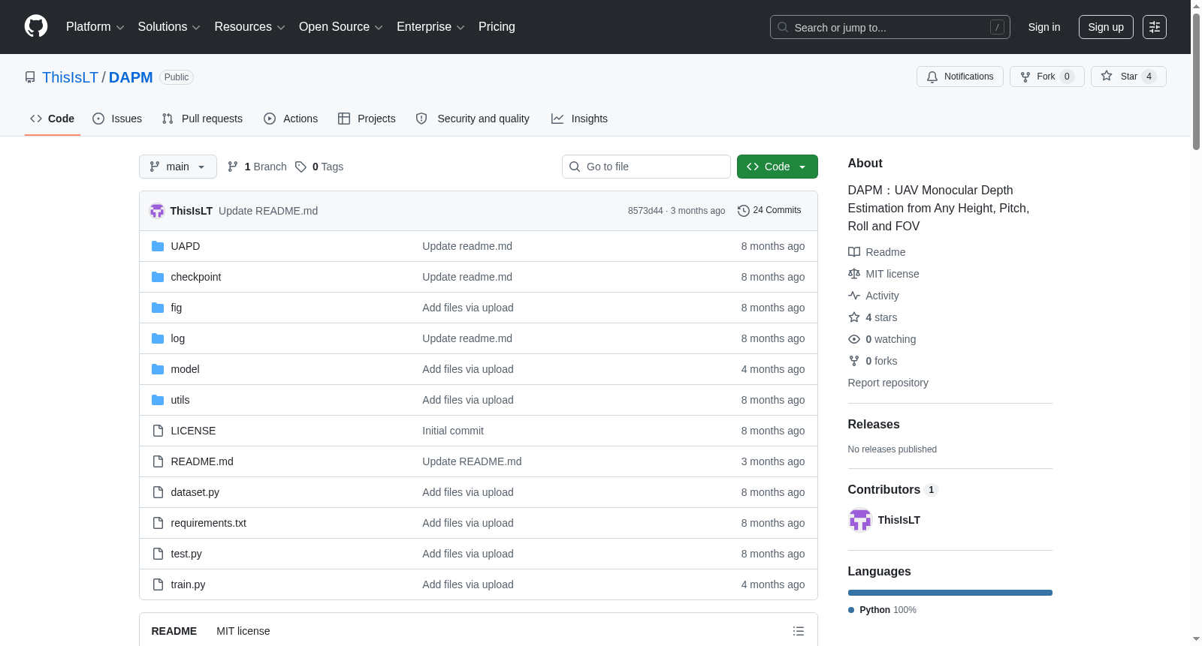Image resolution: width=1202 pixels, height=646 pixels.
Task: Open the Projects tab
Action: (367, 119)
